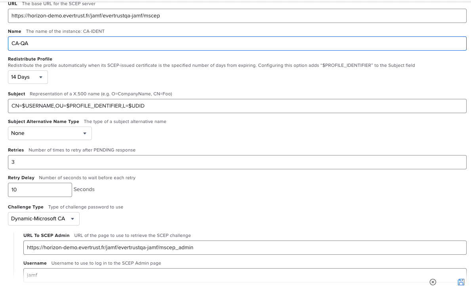Save the configuration with the floppy disk icon

tap(461, 282)
